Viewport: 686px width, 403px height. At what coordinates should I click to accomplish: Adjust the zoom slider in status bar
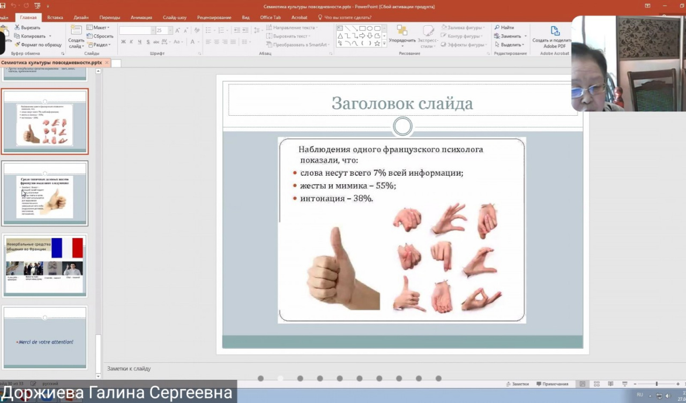tap(656, 384)
